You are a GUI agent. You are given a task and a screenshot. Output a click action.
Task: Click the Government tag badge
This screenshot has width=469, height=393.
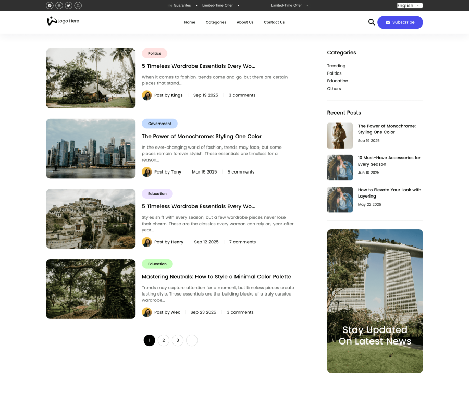click(x=159, y=124)
